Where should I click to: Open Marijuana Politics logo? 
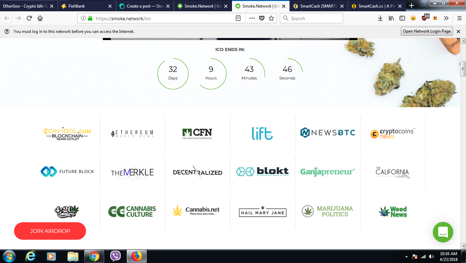328,211
